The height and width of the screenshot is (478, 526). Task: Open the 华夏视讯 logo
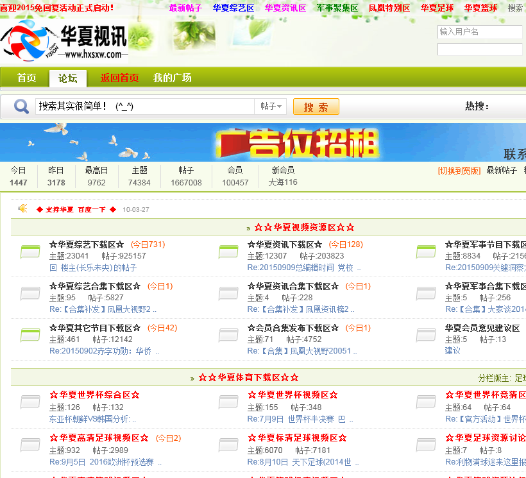click(x=64, y=41)
